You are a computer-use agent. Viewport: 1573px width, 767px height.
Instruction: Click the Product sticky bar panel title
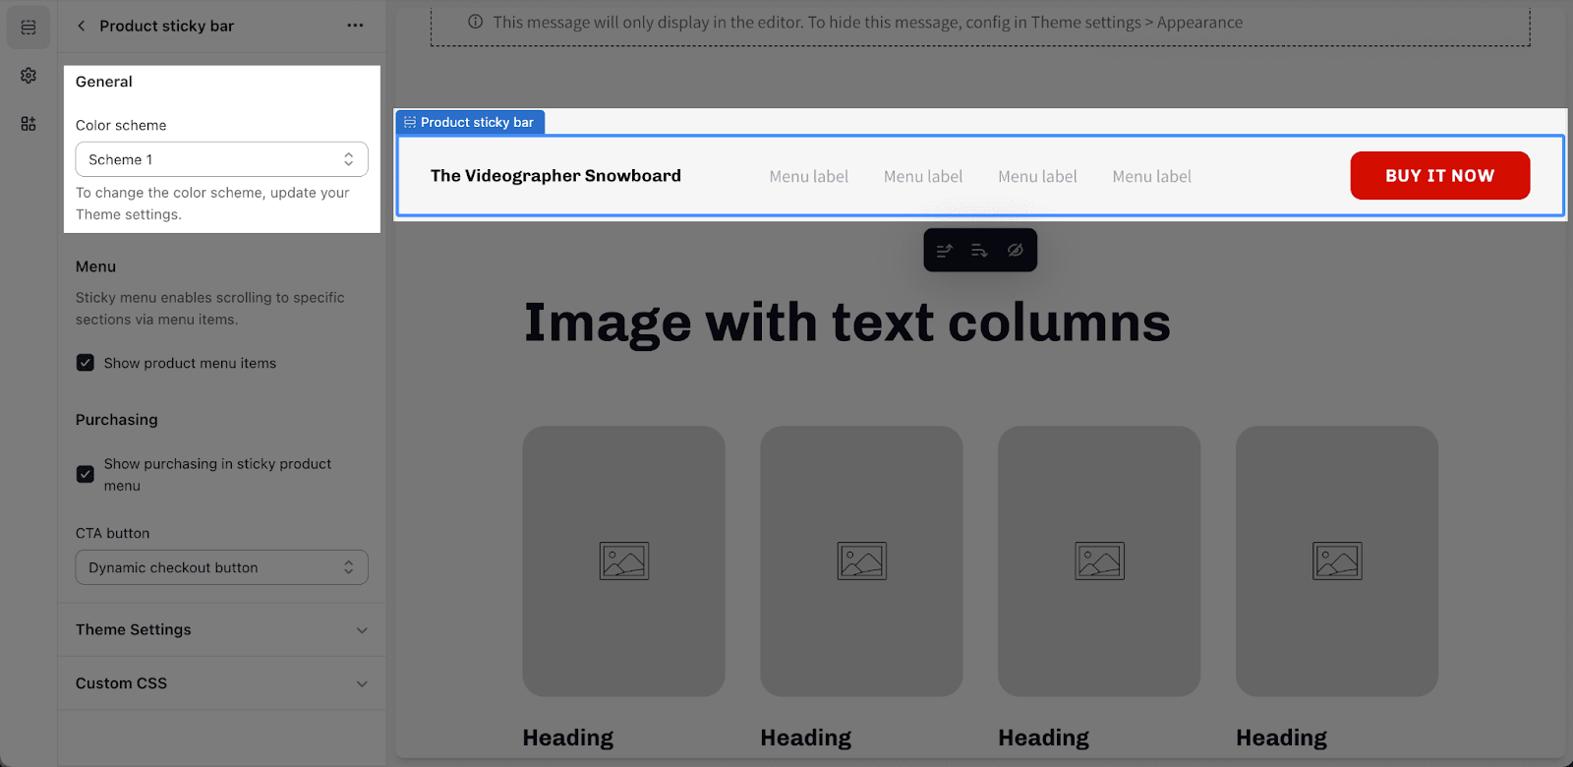pyautogui.click(x=167, y=26)
